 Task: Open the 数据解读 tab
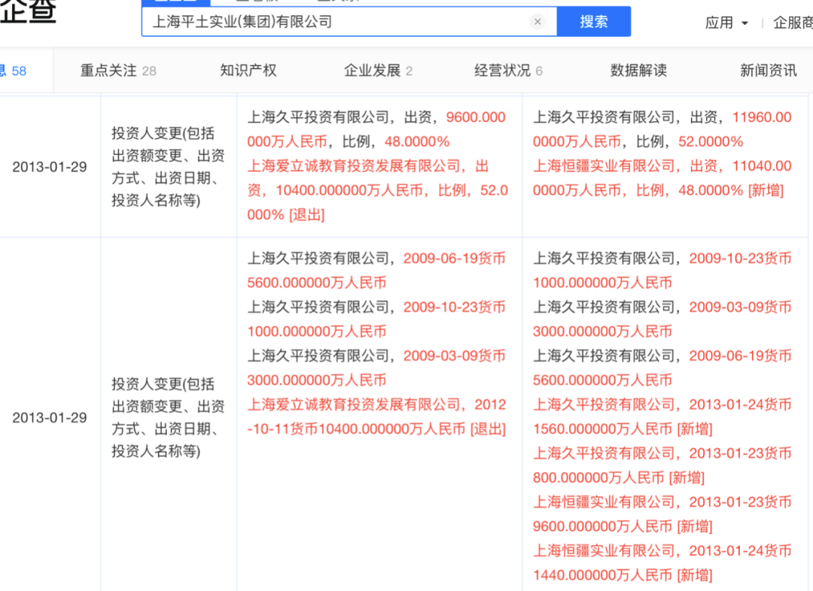[638, 71]
